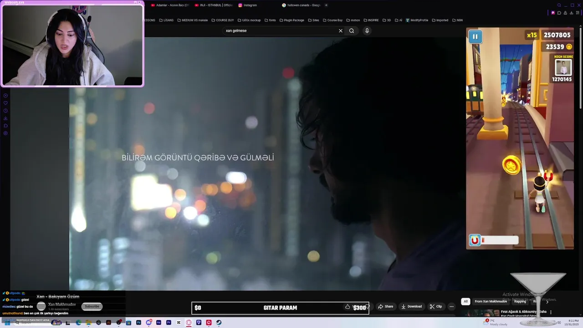This screenshot has height=328, width=583.
Task: Click the magnifier search button on YouTube
Action: [352, 31]
